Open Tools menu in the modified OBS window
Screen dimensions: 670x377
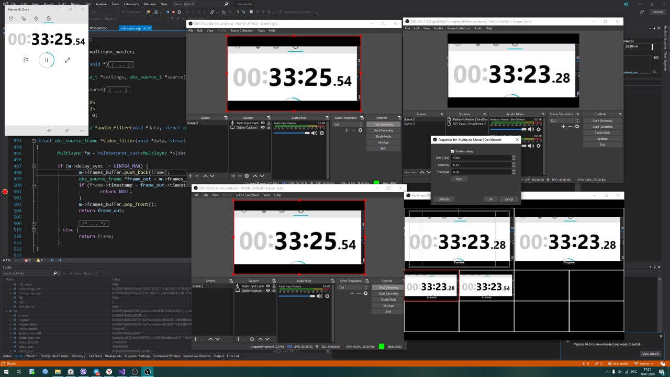point(478,28)
